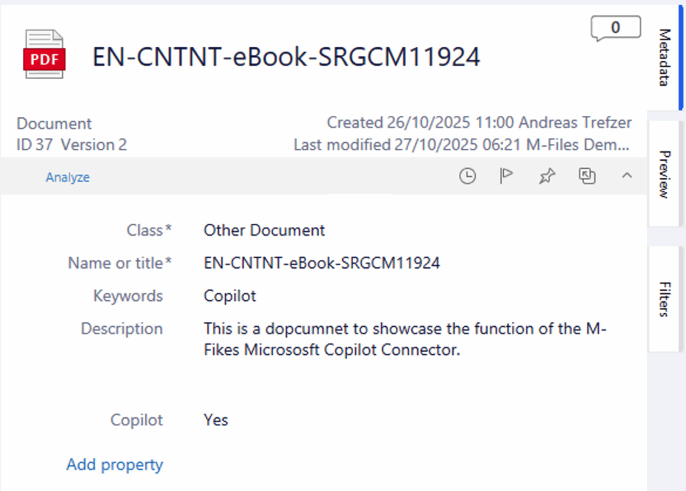
Task: Switch to the Preview tab
Action: [664, 174]
